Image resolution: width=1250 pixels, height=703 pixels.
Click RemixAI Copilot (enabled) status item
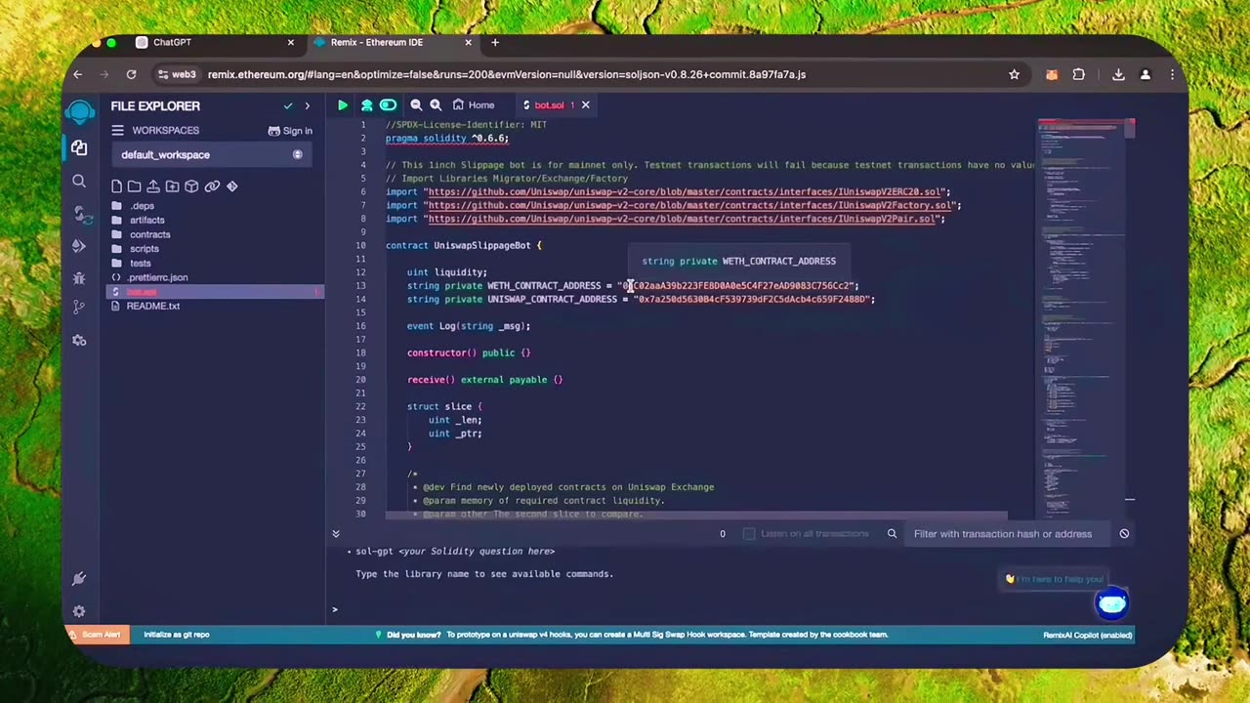(1088, 635)
